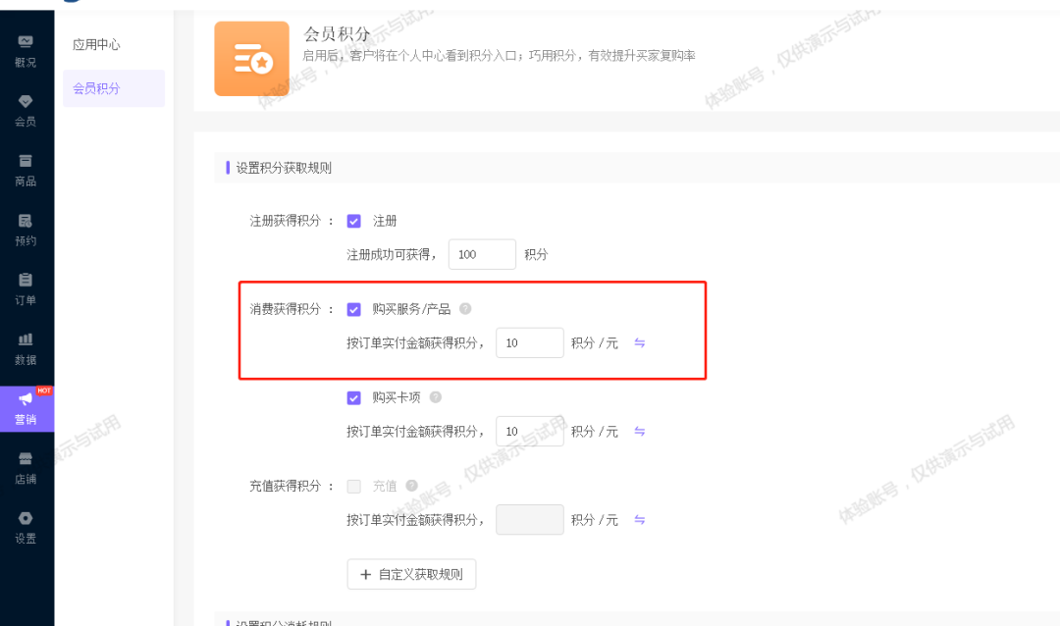Image resolution: width=1060 pixels, height=626 pixels.
Task: Enable the 充值 recharge checkbox
Action: pos(354,486)
